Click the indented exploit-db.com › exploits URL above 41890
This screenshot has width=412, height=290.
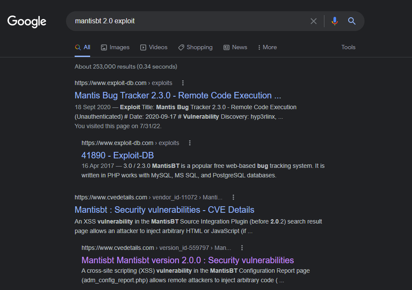coord(130,143)
